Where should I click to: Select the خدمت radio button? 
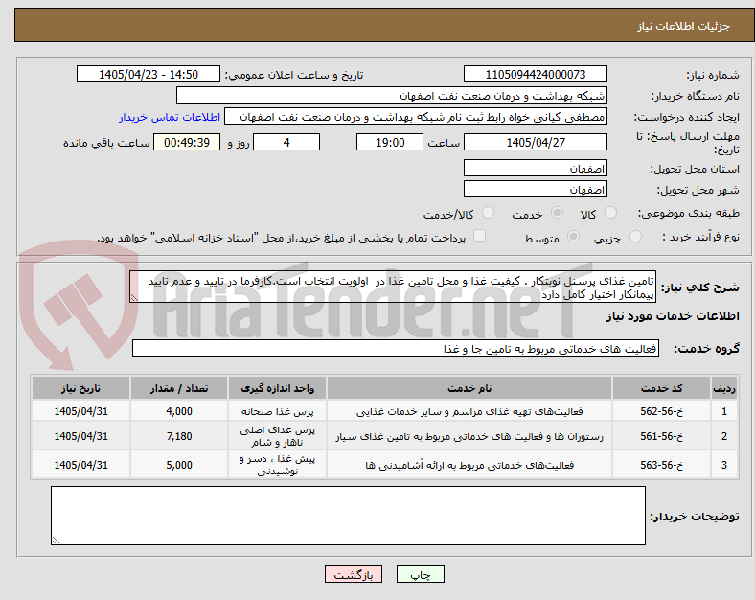click(x=557, y=213)
